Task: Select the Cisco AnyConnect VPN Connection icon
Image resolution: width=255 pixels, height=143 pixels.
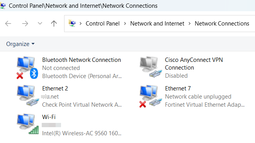Action: pyautogui.click(x=151, y=67)
